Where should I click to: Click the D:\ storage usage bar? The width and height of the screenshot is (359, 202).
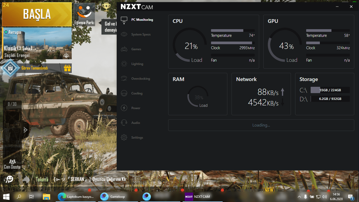pos(330,99)
